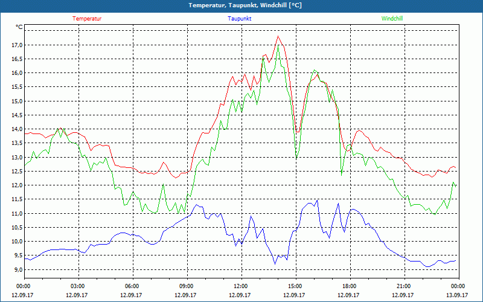Click the blue Taupunkt legend label
The height and width of the screenshot is (302, 483).
click(240, 18)
